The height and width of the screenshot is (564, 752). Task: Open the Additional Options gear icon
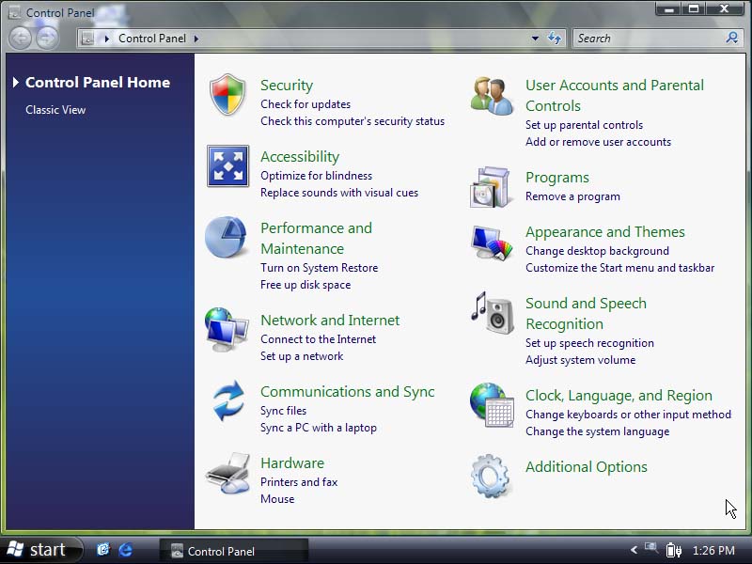click(492, 477)
